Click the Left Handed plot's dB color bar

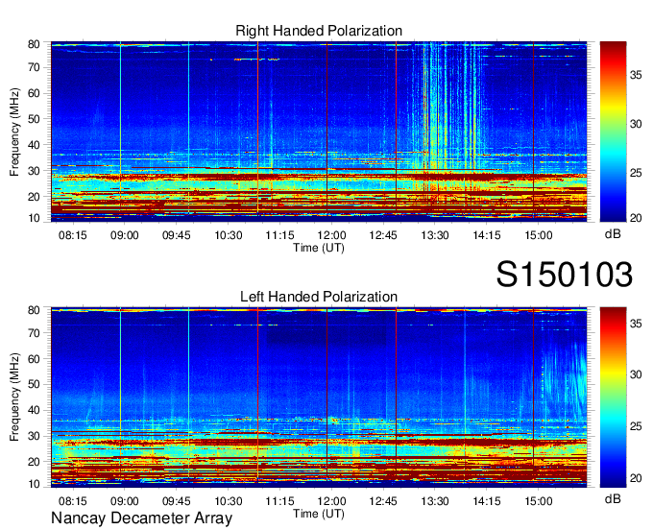(x=613, y=397)
